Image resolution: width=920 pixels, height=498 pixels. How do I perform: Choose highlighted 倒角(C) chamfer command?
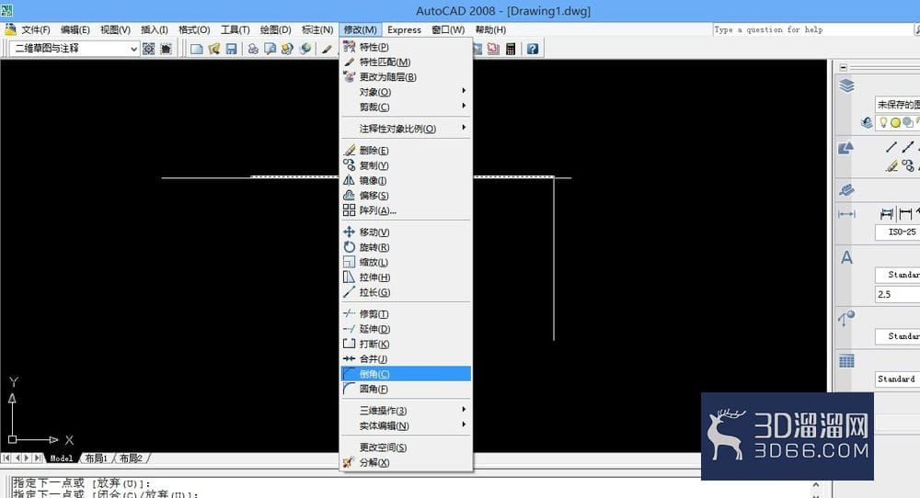pyautogui.click(x=406, y=374)
